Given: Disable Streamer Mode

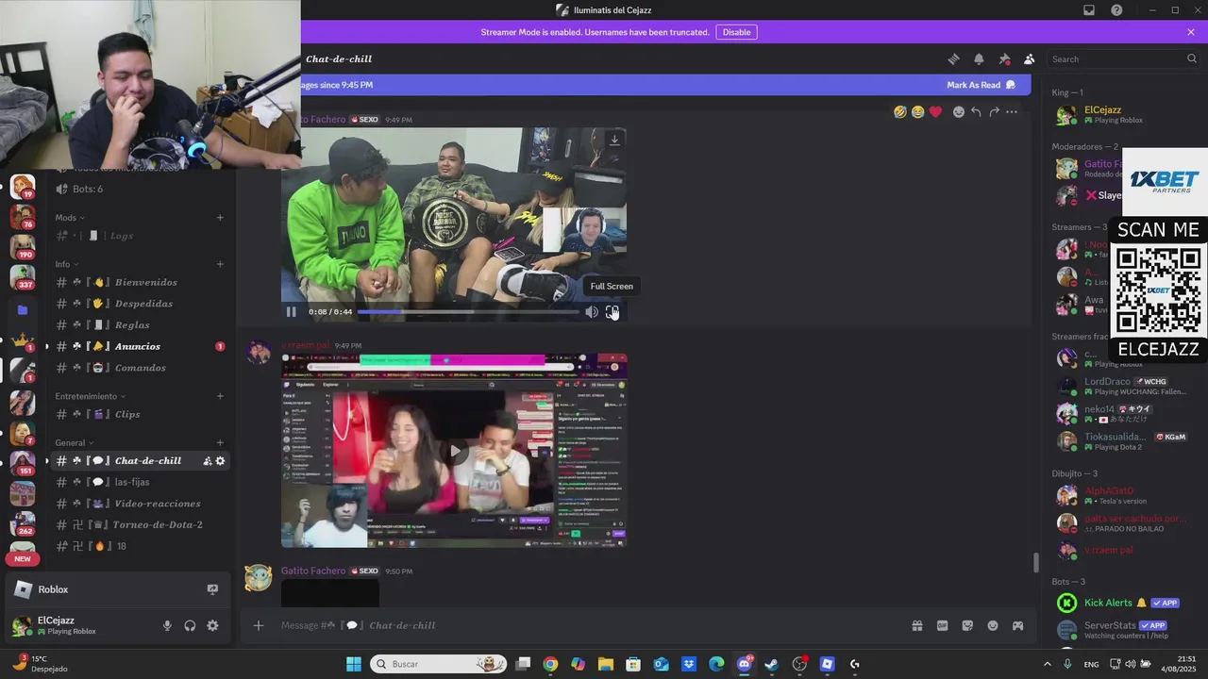Looking at the screenshot, I should 736,32.
